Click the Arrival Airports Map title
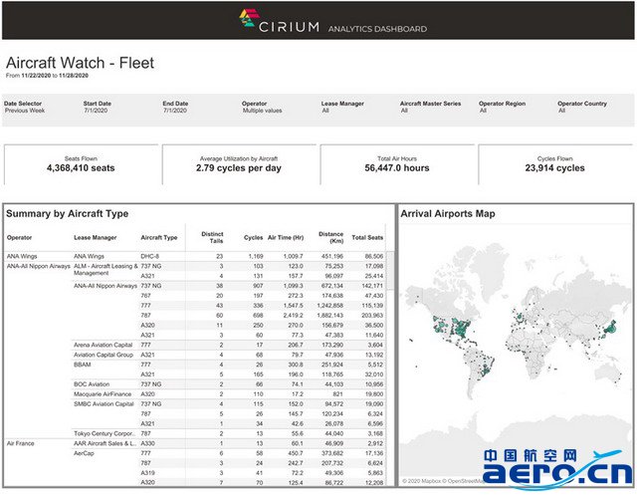This screenshot has width=637, height=496. point(448,214)
